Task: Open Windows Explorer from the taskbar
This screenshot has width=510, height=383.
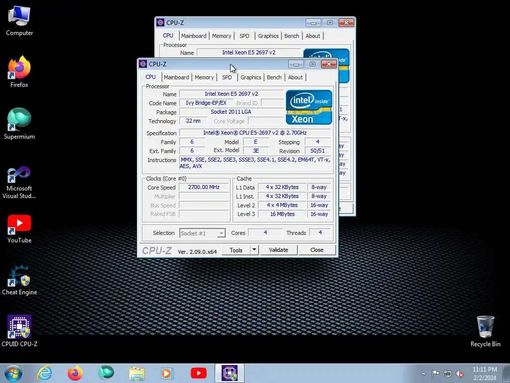Action: pos(137,373)
